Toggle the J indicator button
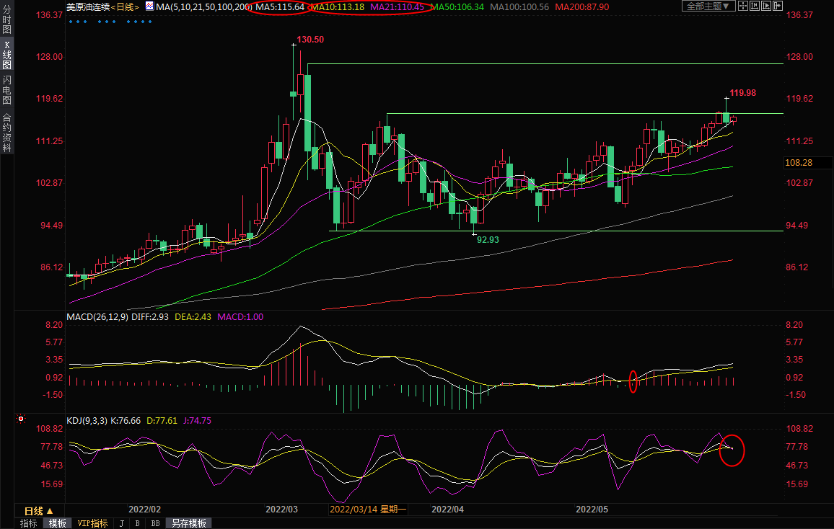 [121, 523]
